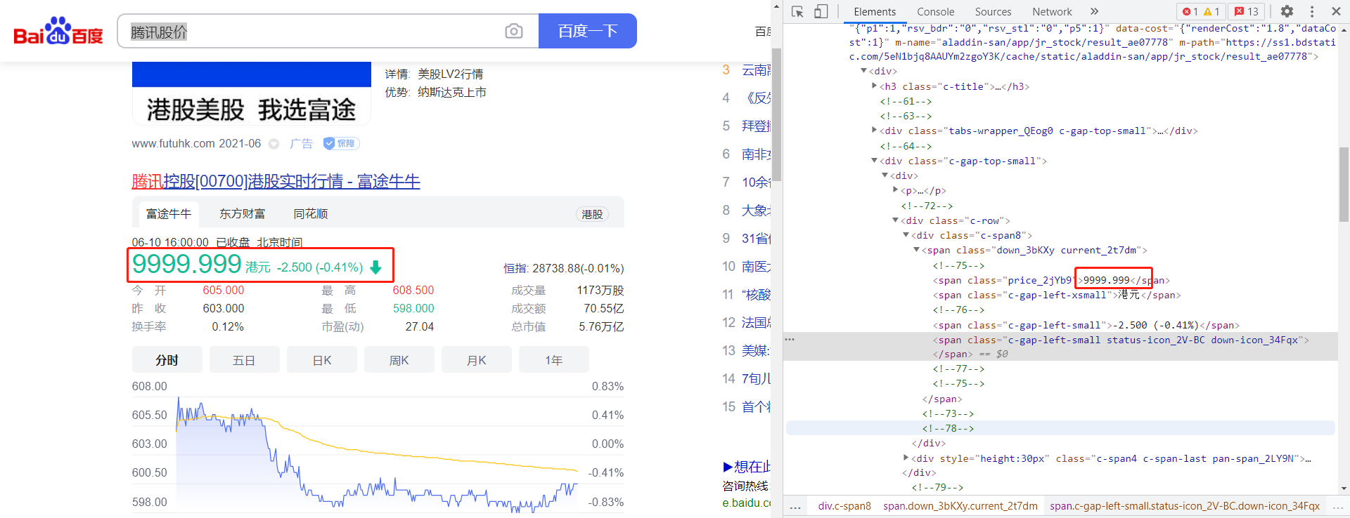Open the DevTools three-dot customize menu
The height and width of the screenshot is (518, 1350).
[1312, 11]
